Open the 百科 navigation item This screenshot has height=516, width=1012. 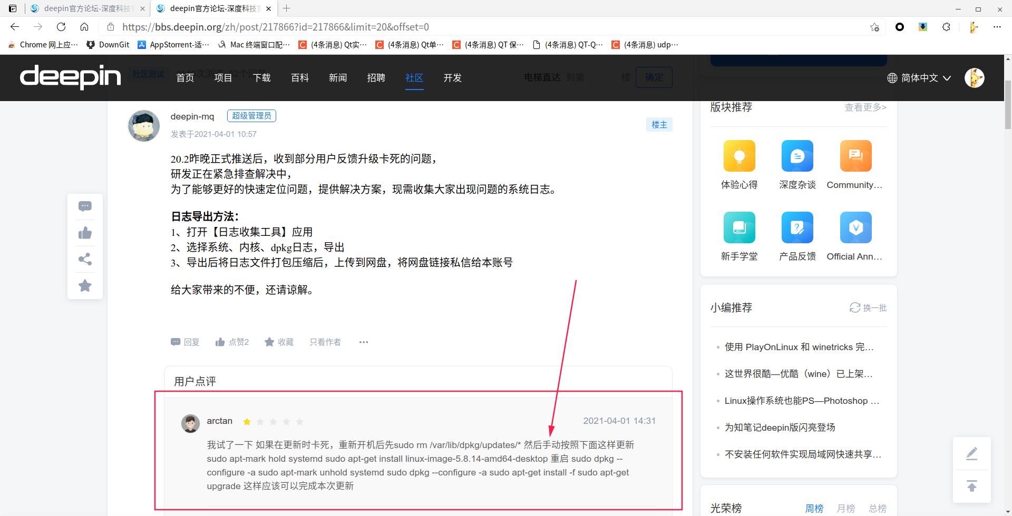300,78
